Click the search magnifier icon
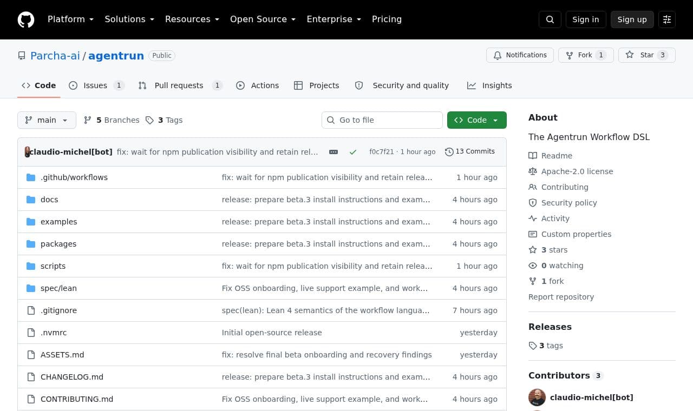693x411 pixels. pos(550,19)
